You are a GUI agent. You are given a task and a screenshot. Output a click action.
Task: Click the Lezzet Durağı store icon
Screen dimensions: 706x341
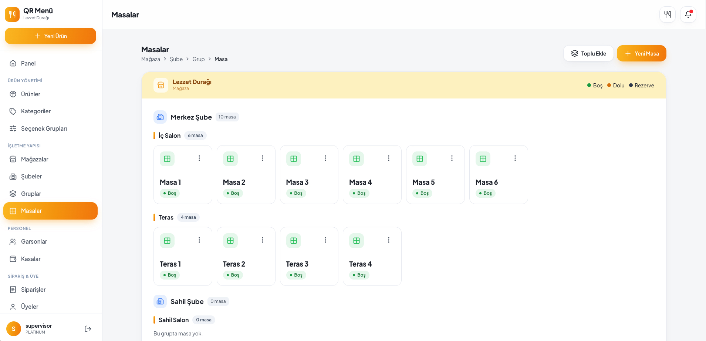[x=161, y=85]
